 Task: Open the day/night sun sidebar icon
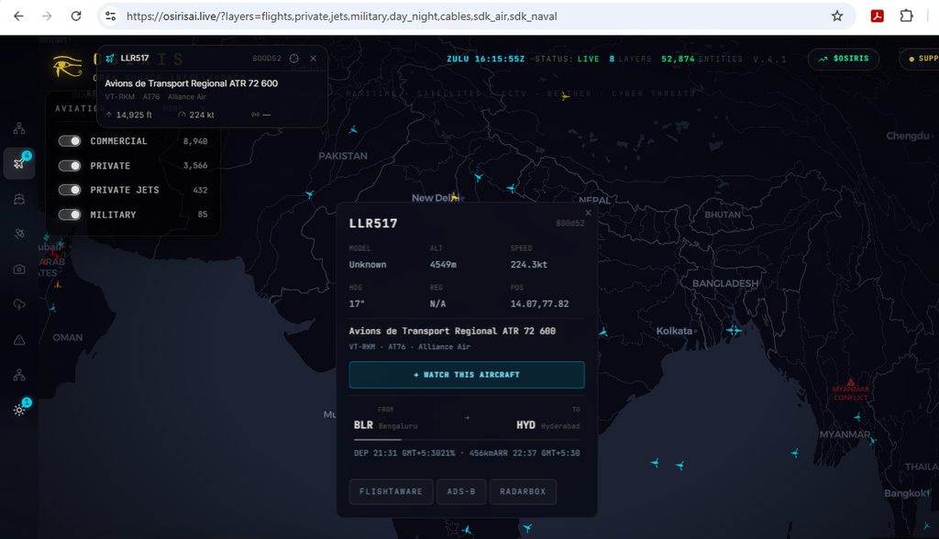coord(19,411)
